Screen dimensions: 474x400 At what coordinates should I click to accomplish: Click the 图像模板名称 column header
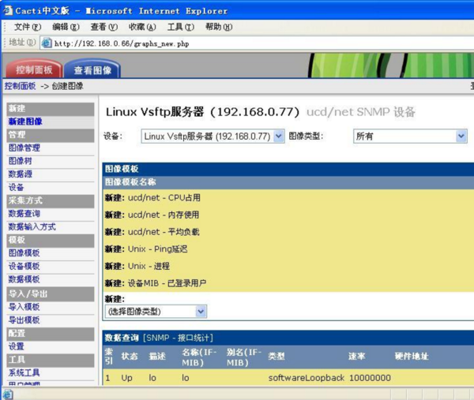130,182
